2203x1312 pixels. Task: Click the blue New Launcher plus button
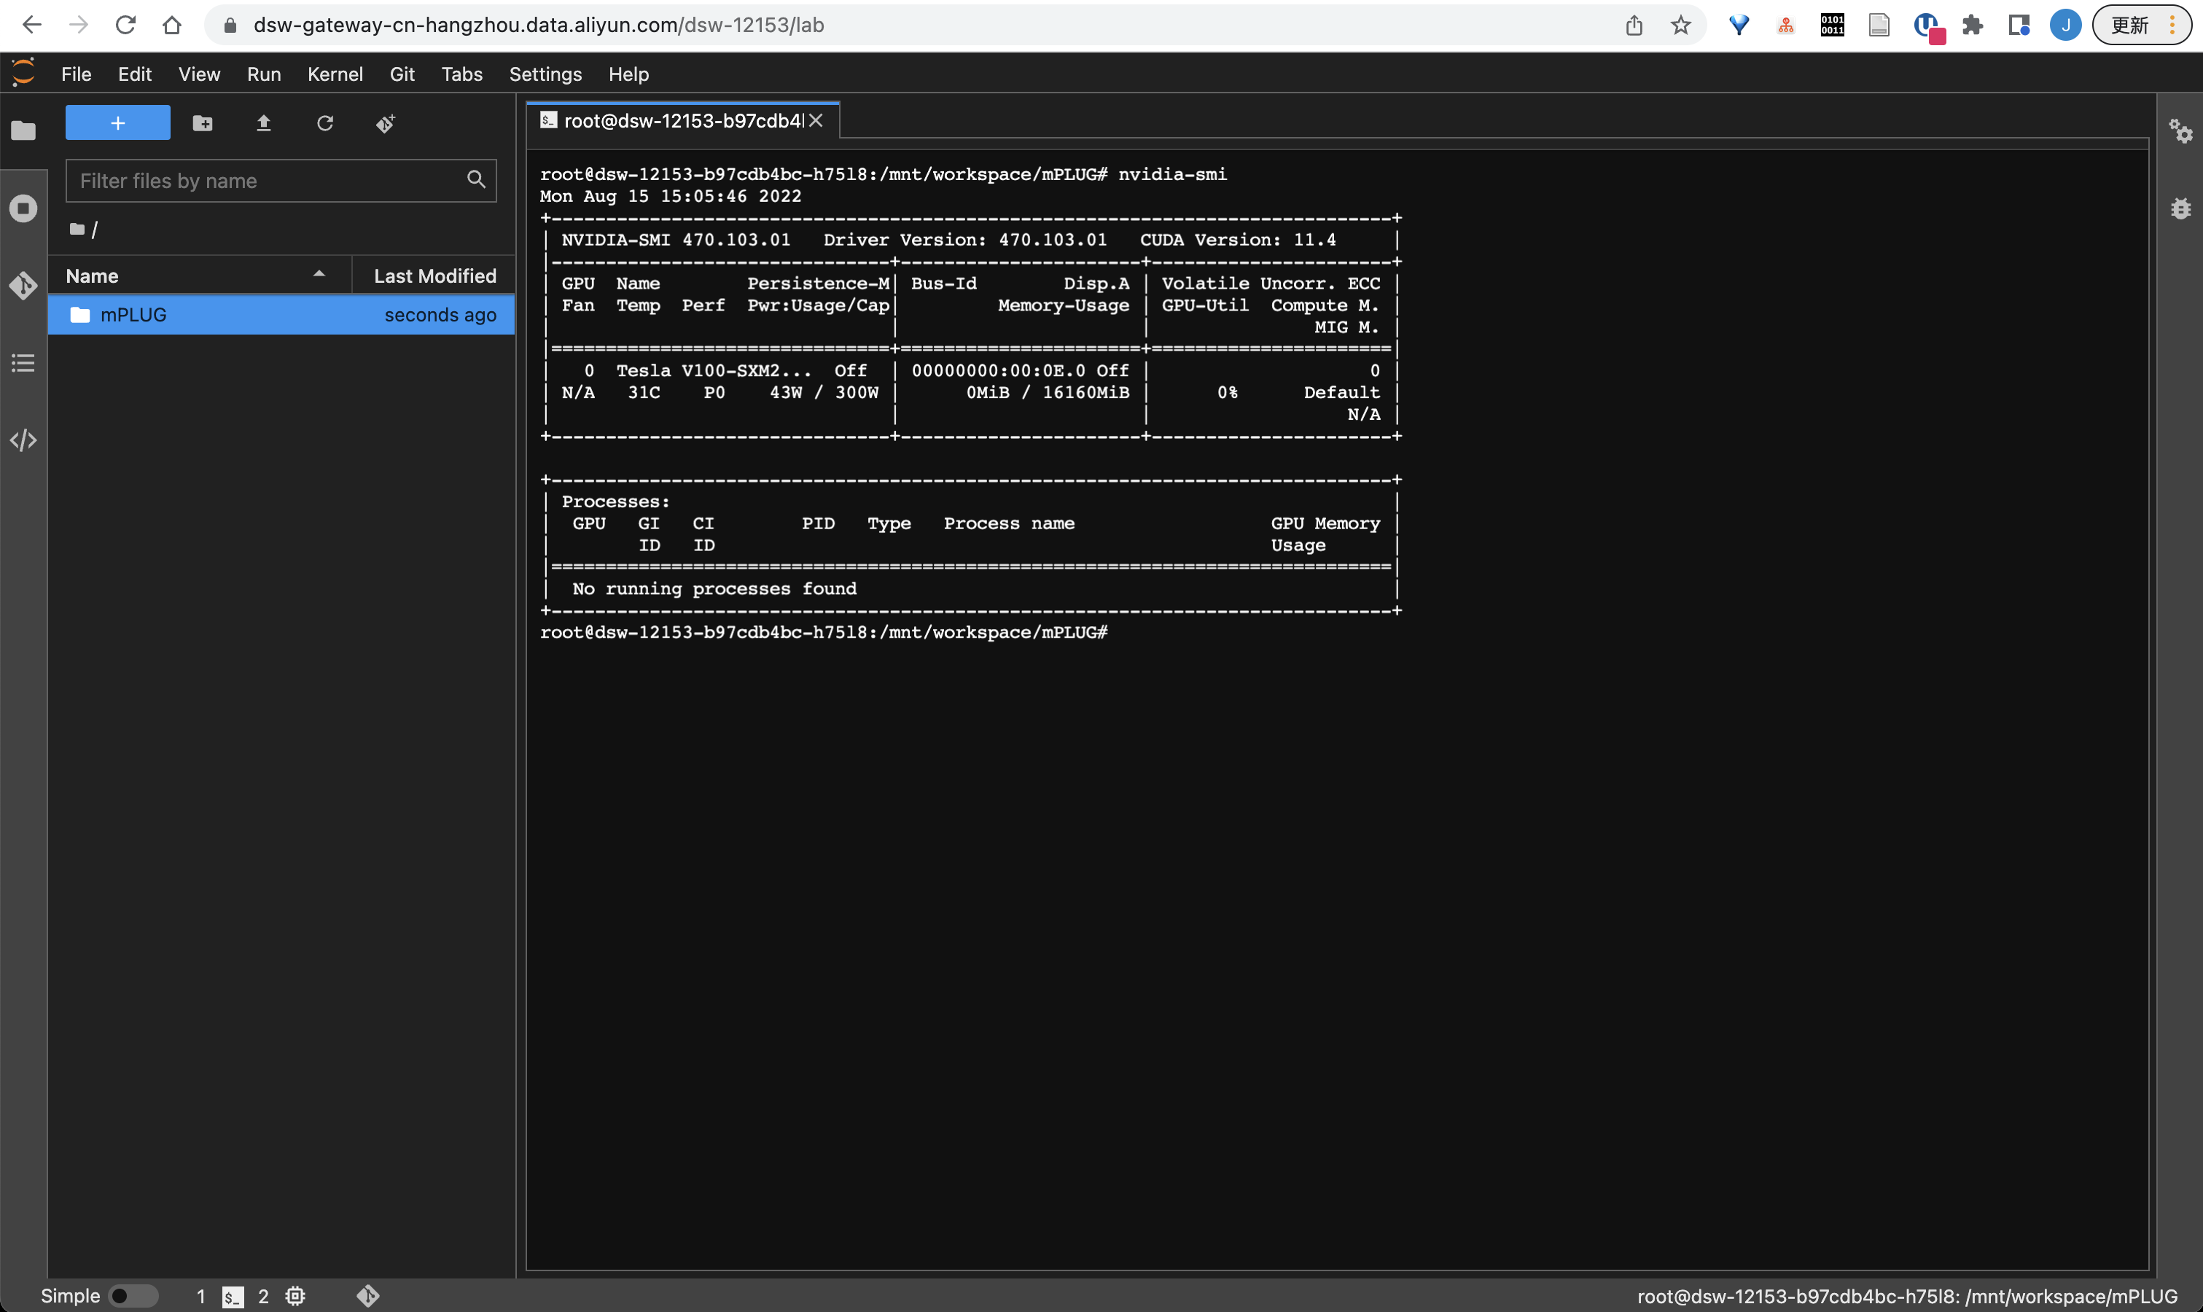click(117, 123)
